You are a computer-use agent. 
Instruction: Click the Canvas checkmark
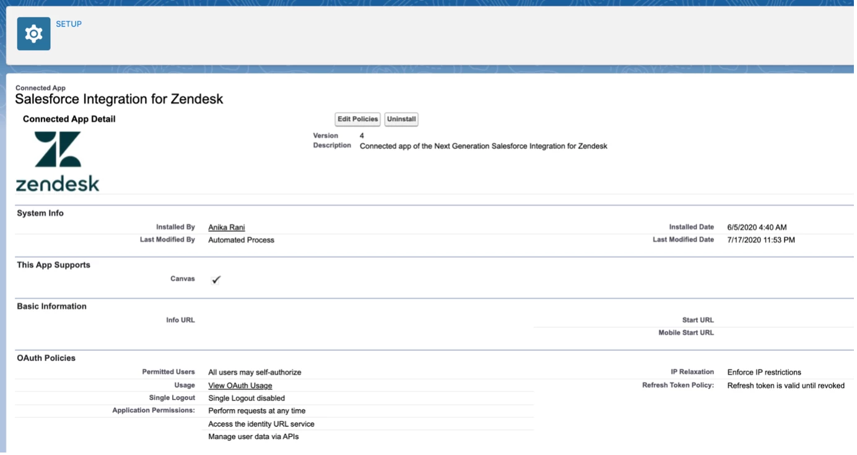click(216, 280)
